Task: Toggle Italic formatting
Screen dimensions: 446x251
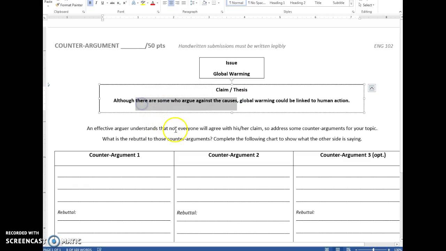Action: click(96, 3)
